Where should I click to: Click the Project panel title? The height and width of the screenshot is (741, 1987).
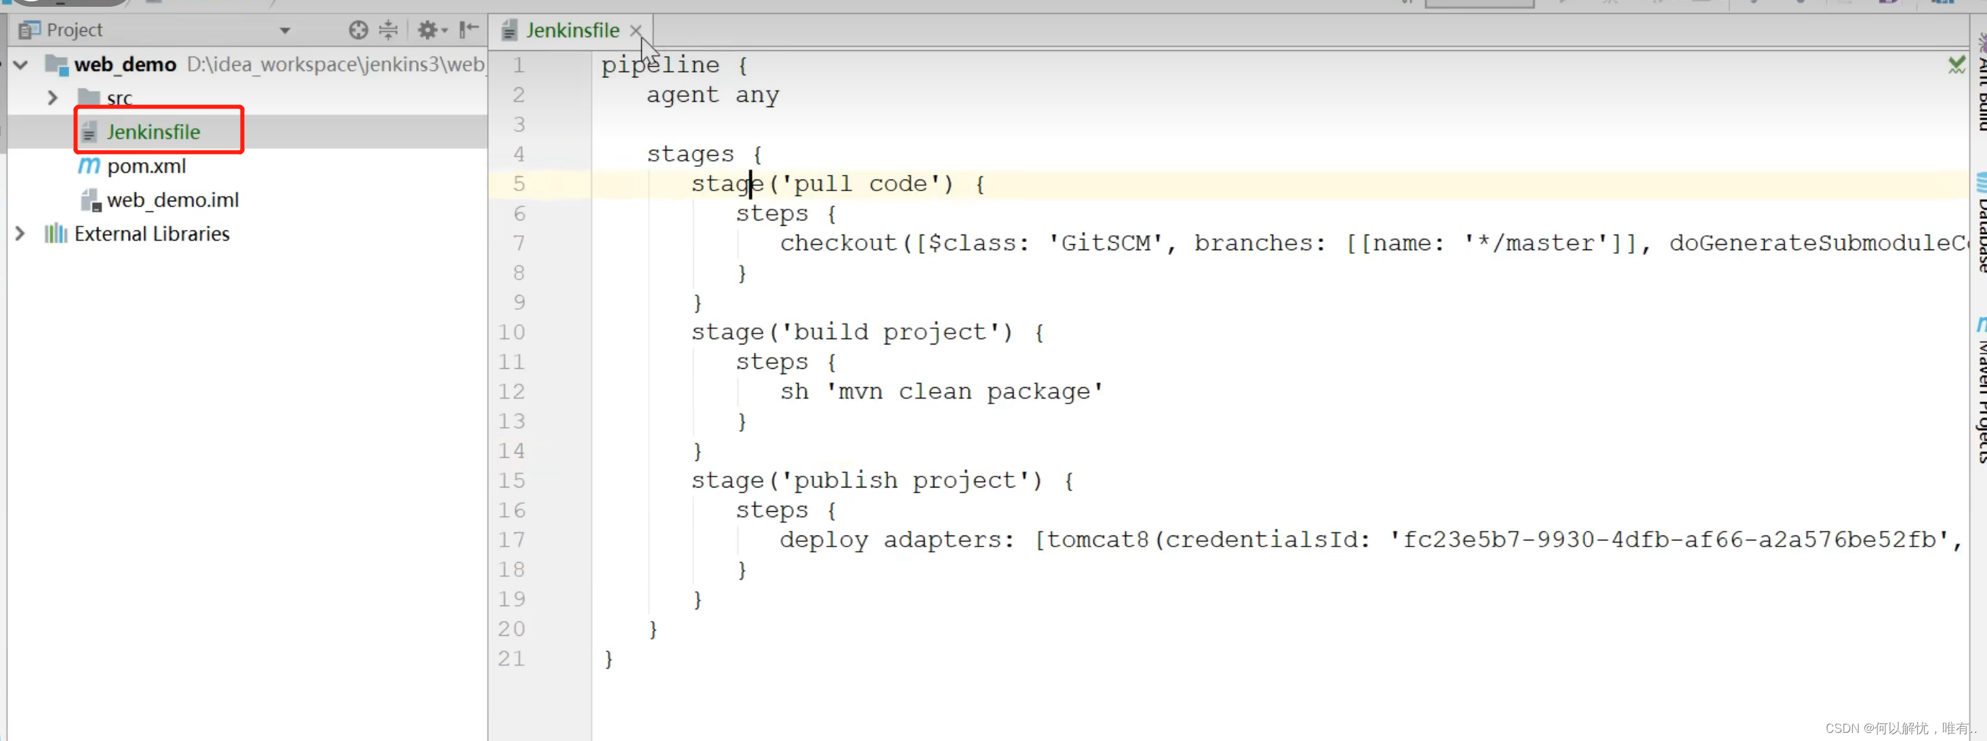click(74, 30)
